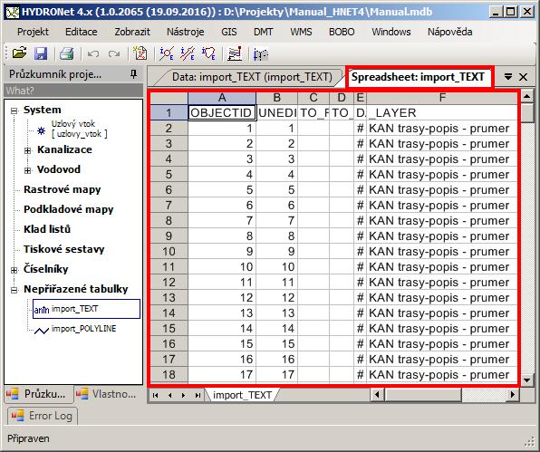Viewport: 540px width, 452px height.
Task: Click horizontal scrollbar left arrow
Action: pos(378,395)
